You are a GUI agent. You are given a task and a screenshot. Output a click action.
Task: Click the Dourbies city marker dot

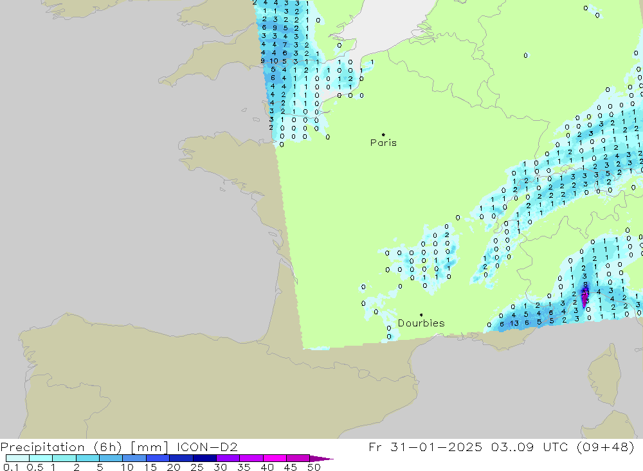421,315
